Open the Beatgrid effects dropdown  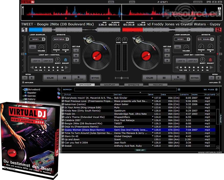point(60,39)
